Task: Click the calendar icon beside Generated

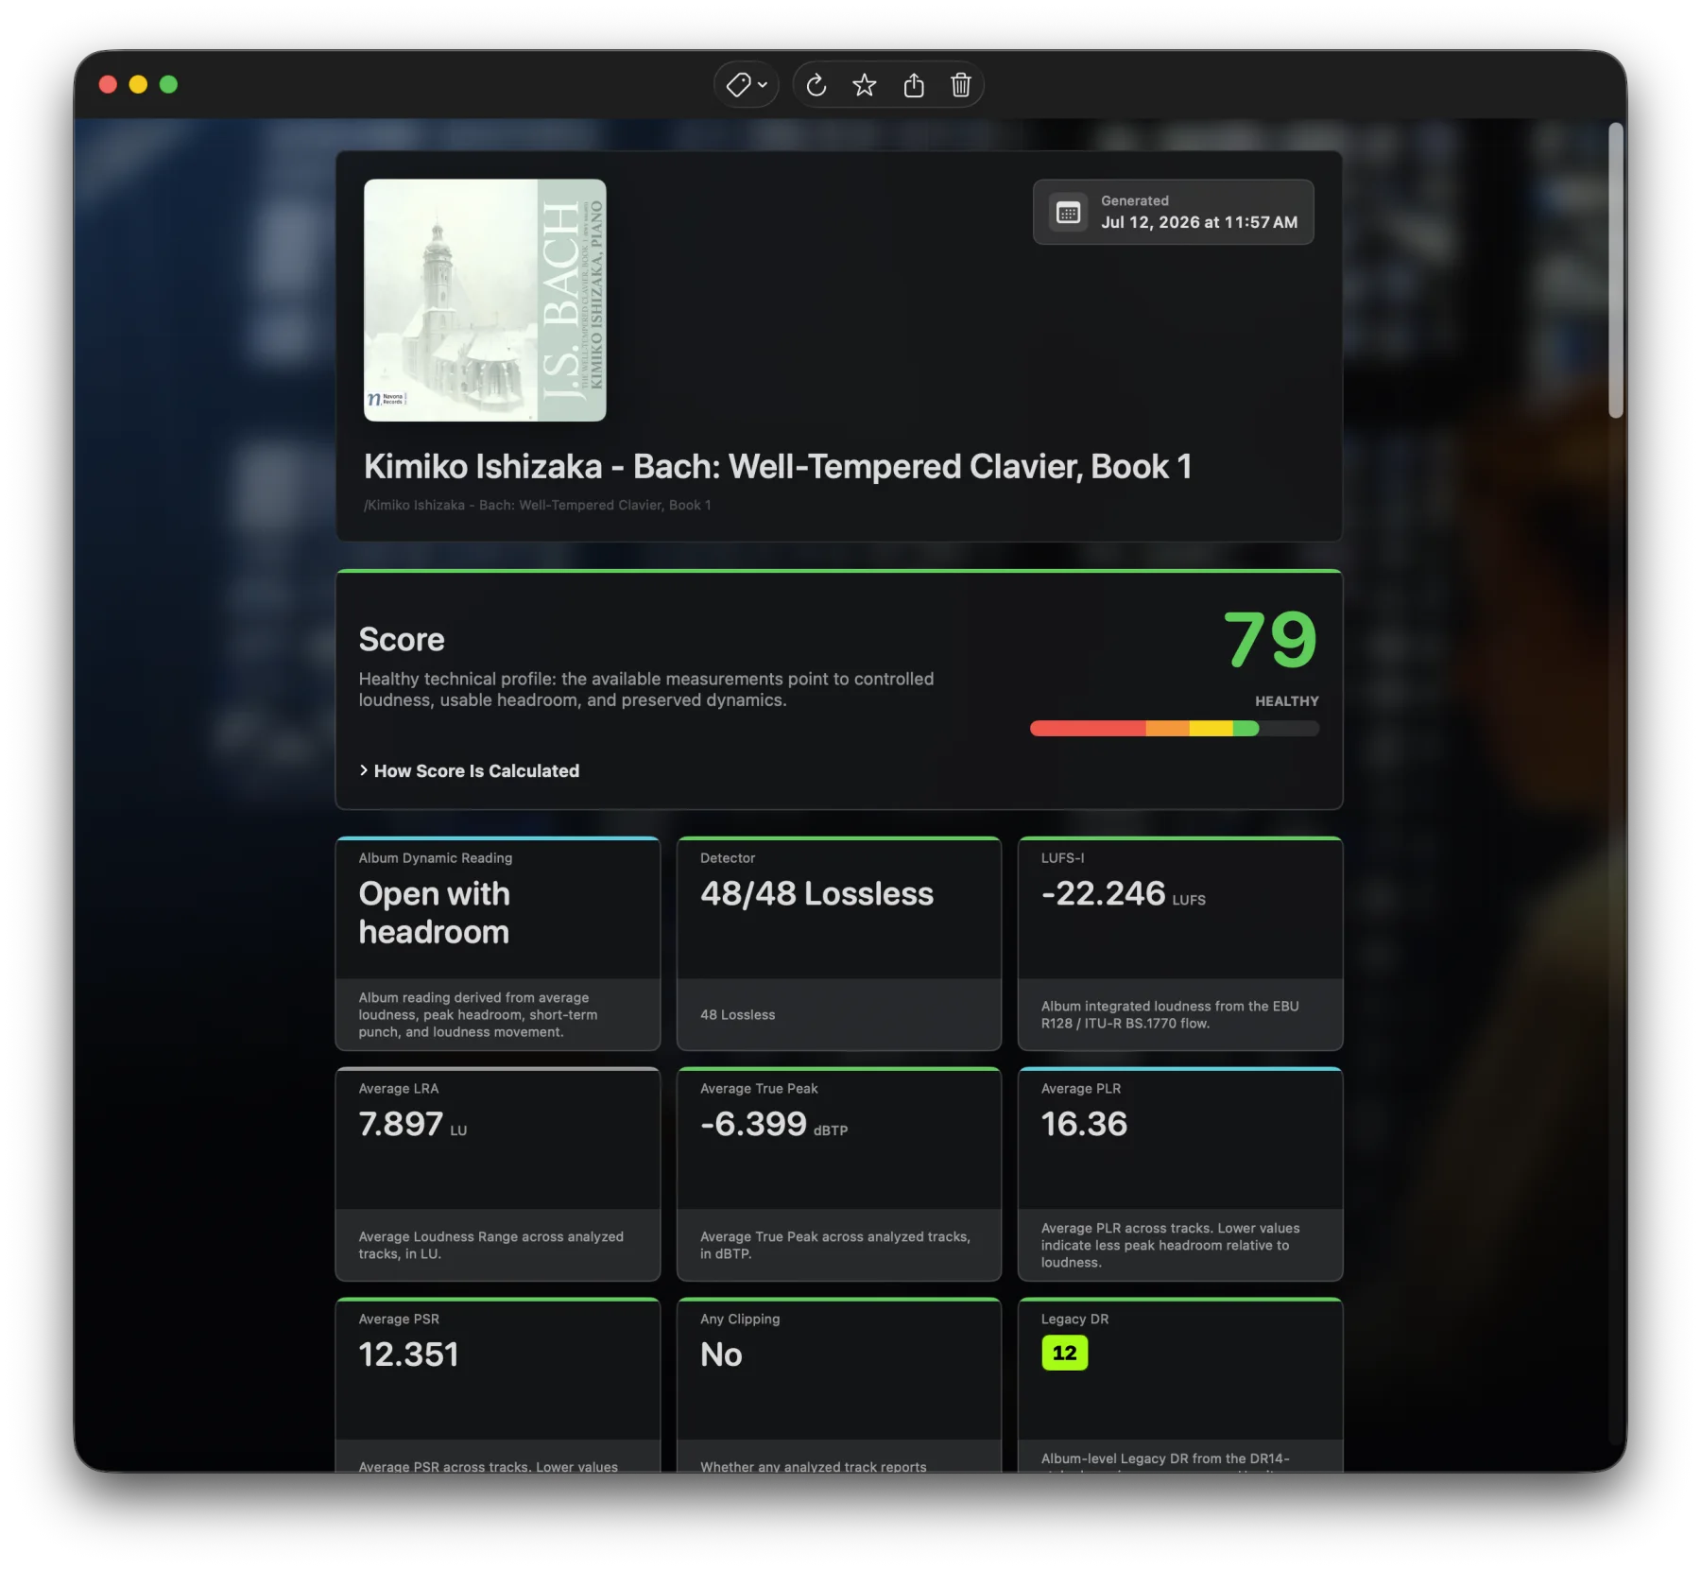Action: [1068, 213]
